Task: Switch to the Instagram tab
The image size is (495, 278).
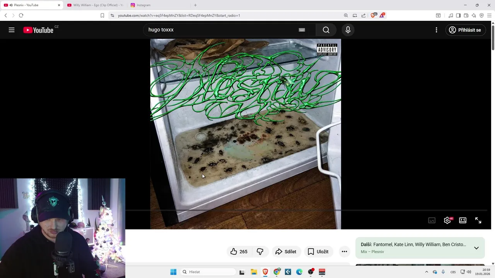Action: coord(159,5)
